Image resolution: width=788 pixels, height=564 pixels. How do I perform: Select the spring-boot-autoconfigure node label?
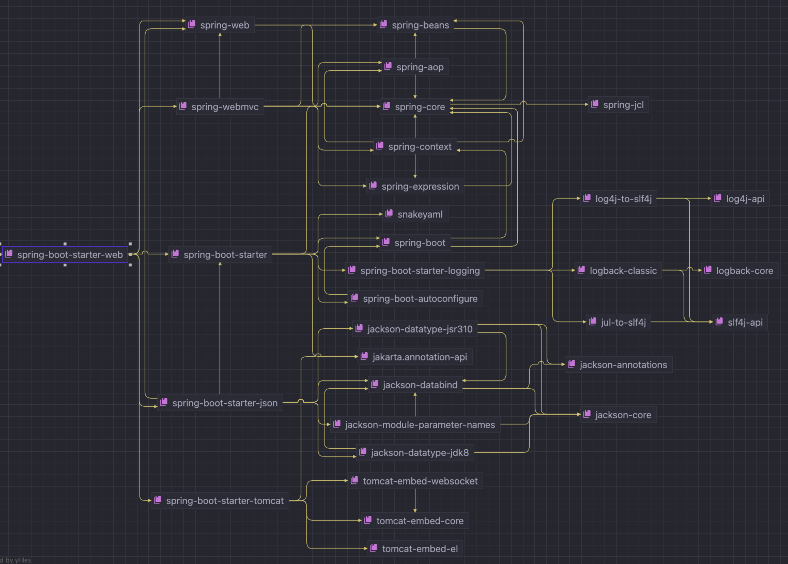click(420, 299)
